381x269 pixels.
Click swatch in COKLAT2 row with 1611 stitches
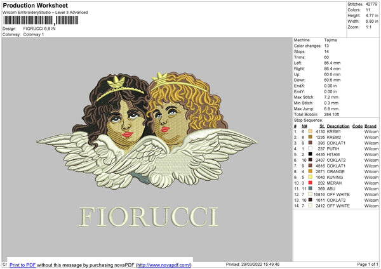pos(310,200)
